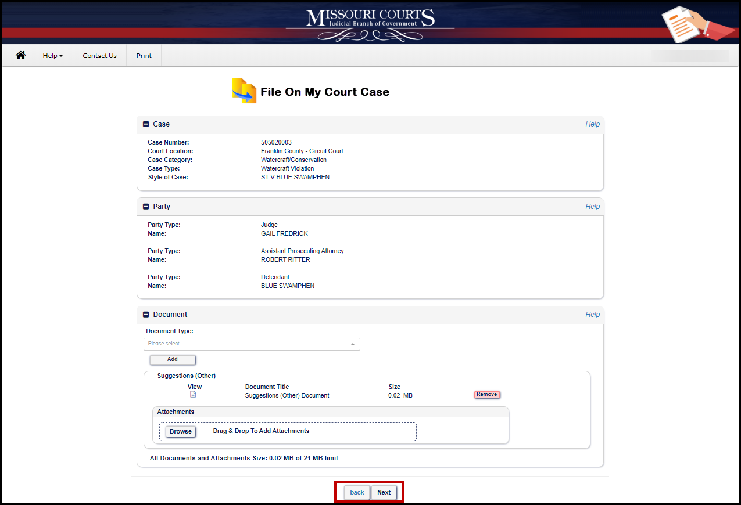This screenshot has height=505, width=741.
Task: Click the File On My Court Case icon
Action: [x=244, y=91]
